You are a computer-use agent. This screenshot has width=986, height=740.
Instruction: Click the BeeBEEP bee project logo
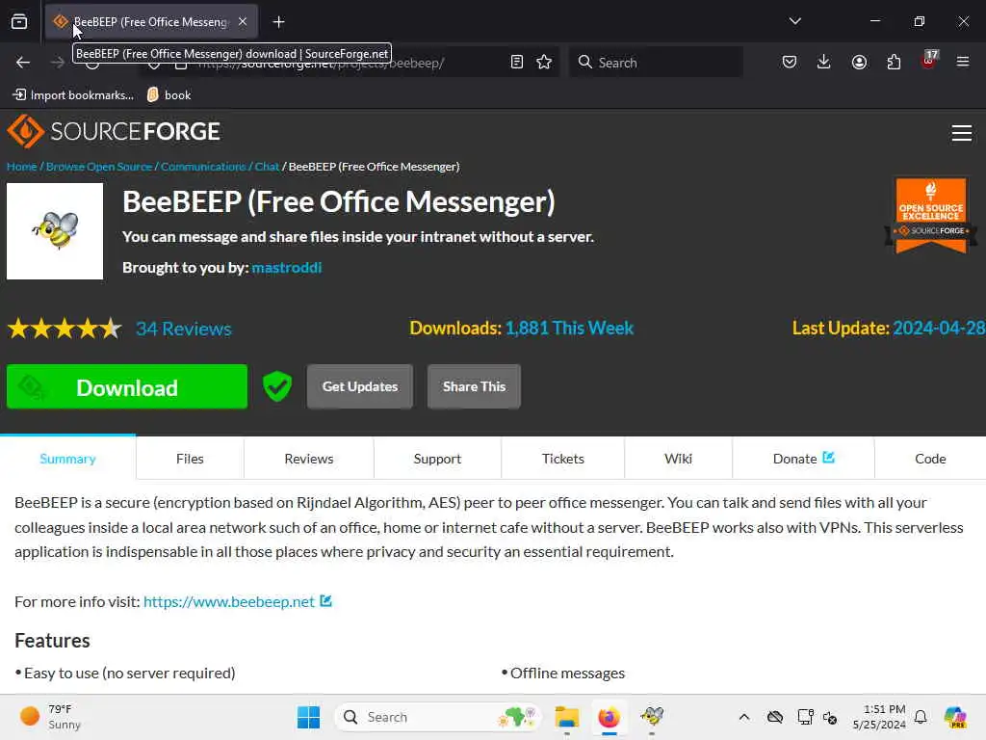tap(55, 231)
